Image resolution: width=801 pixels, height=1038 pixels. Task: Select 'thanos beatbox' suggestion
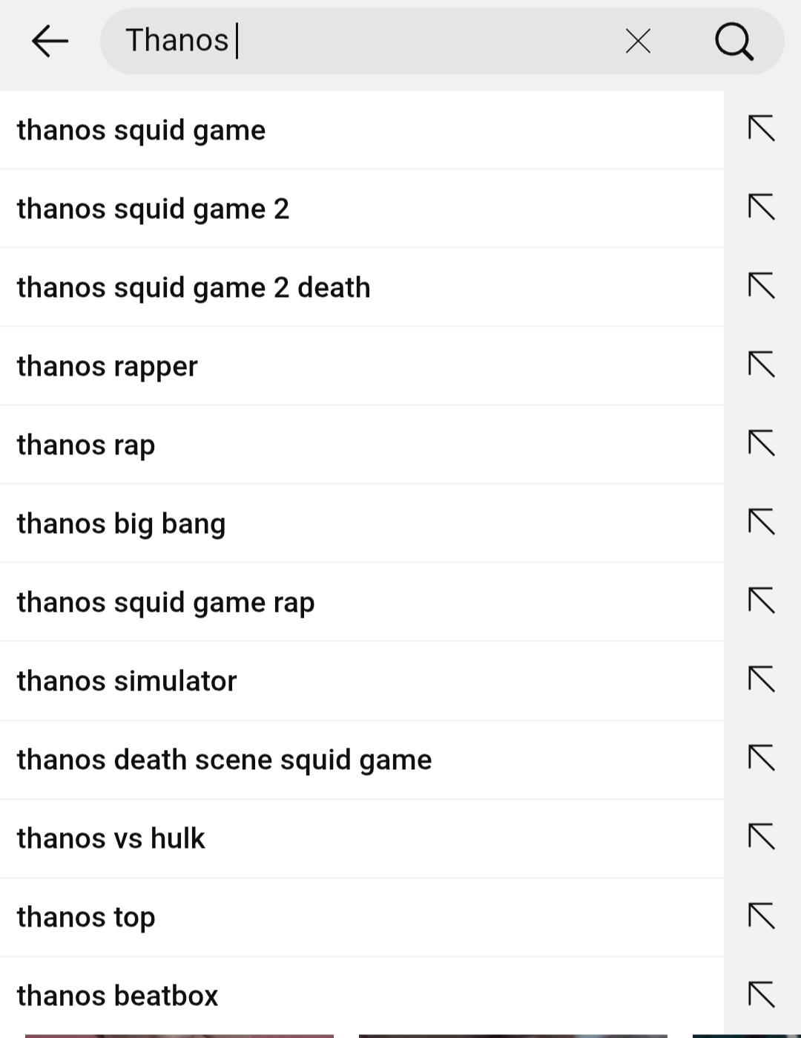tap(117, 996)
